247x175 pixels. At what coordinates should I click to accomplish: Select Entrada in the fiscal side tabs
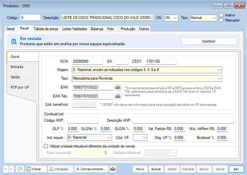(22, 67)
